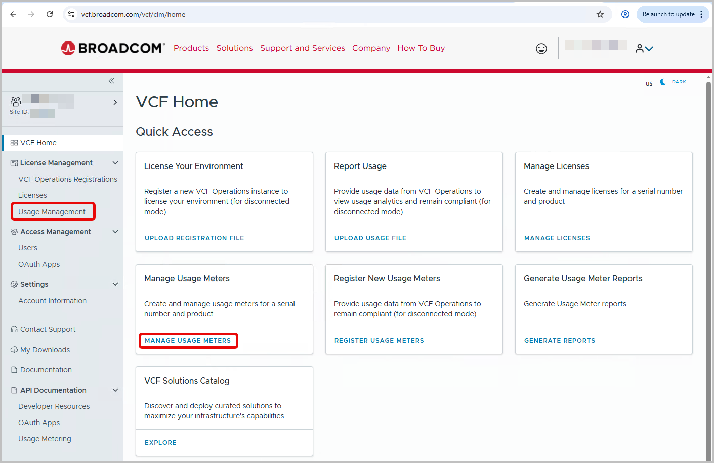
Task: Click 'License Your Environment' card title
Action: click(194, 166)
